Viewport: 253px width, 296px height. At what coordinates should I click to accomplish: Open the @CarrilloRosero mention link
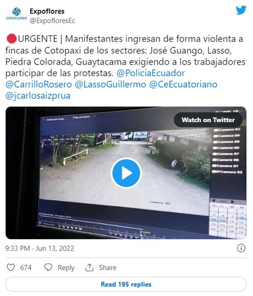[38, 84]
